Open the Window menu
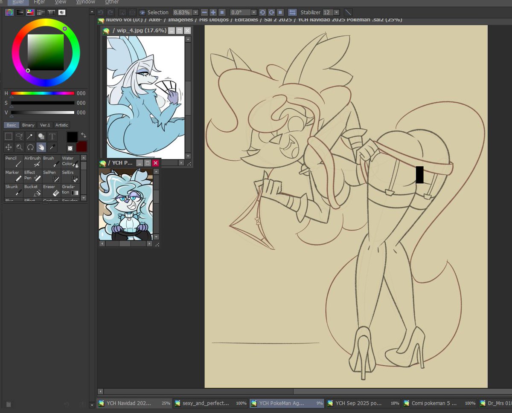 coord(85,2)
